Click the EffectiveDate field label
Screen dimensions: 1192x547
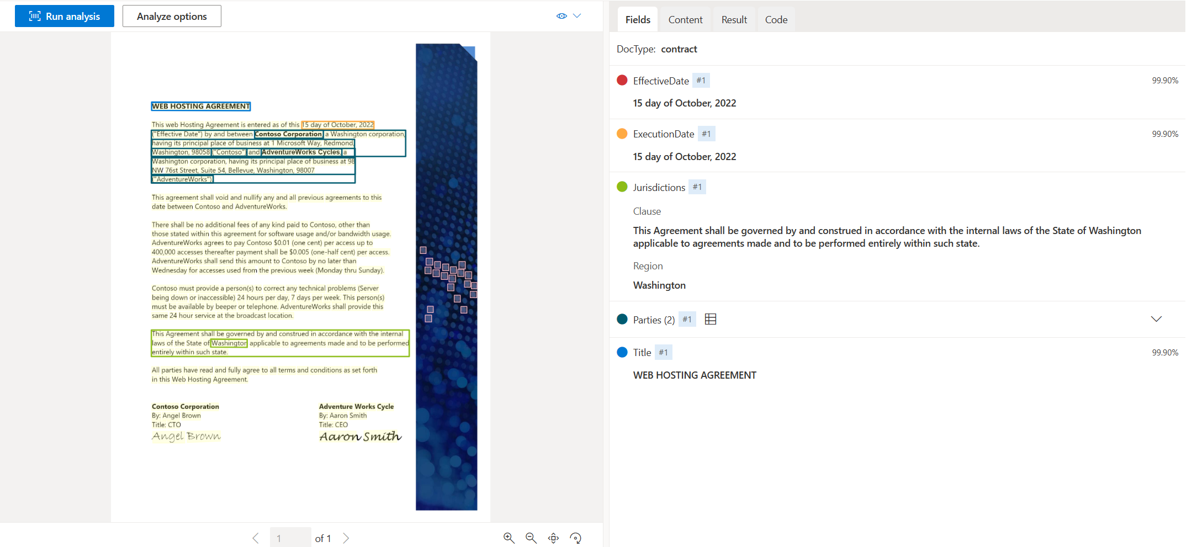661,81
